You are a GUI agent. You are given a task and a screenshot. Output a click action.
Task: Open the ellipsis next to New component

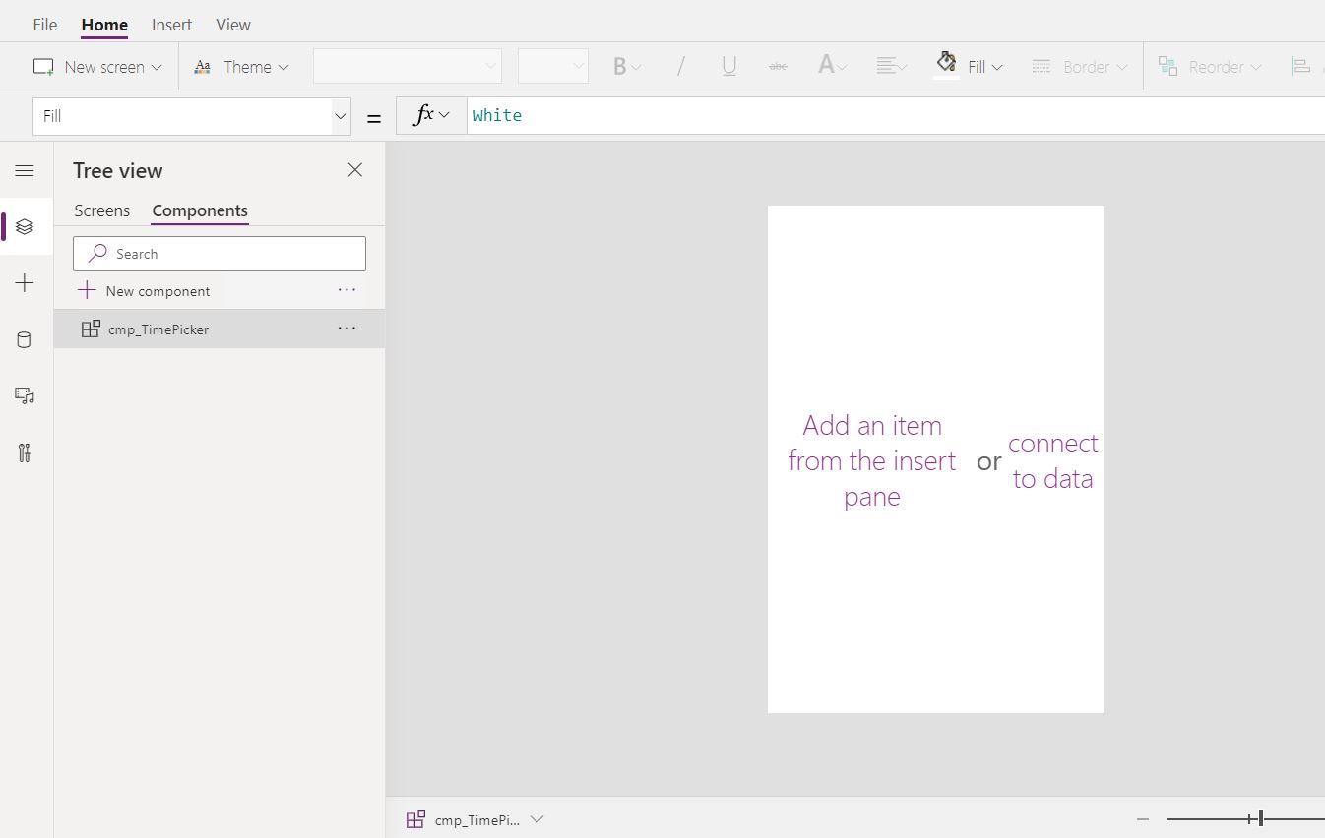pyautogui.click(x=347, y=290)
